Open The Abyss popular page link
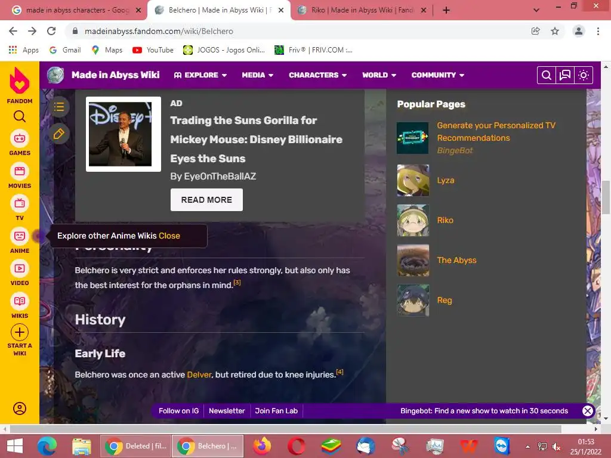Viewport: 611px width, 458px height. pyautogui.click(x=456, y=260)
